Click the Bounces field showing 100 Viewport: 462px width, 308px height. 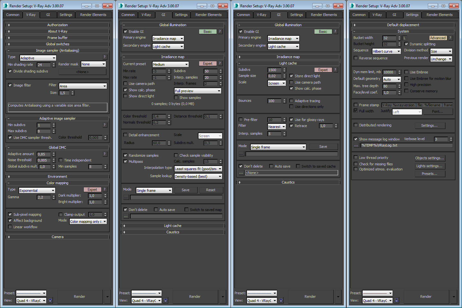275,101
